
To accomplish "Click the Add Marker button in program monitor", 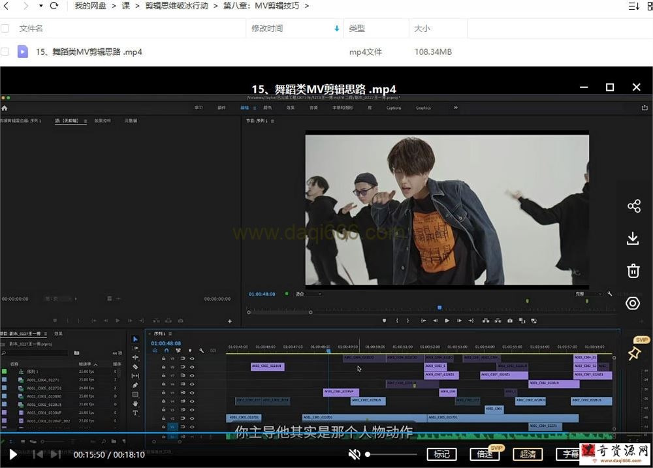I will (x=384, y=320).
